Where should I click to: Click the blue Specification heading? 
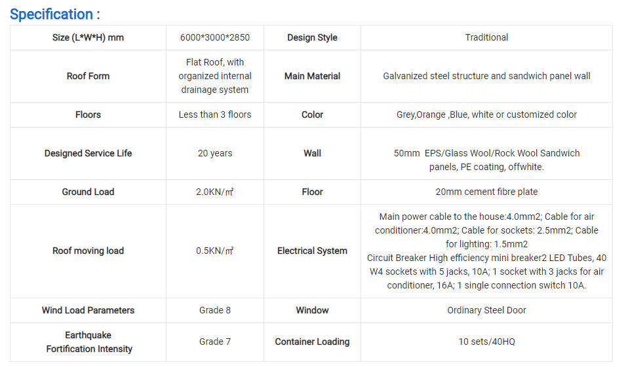coord(55,14)
